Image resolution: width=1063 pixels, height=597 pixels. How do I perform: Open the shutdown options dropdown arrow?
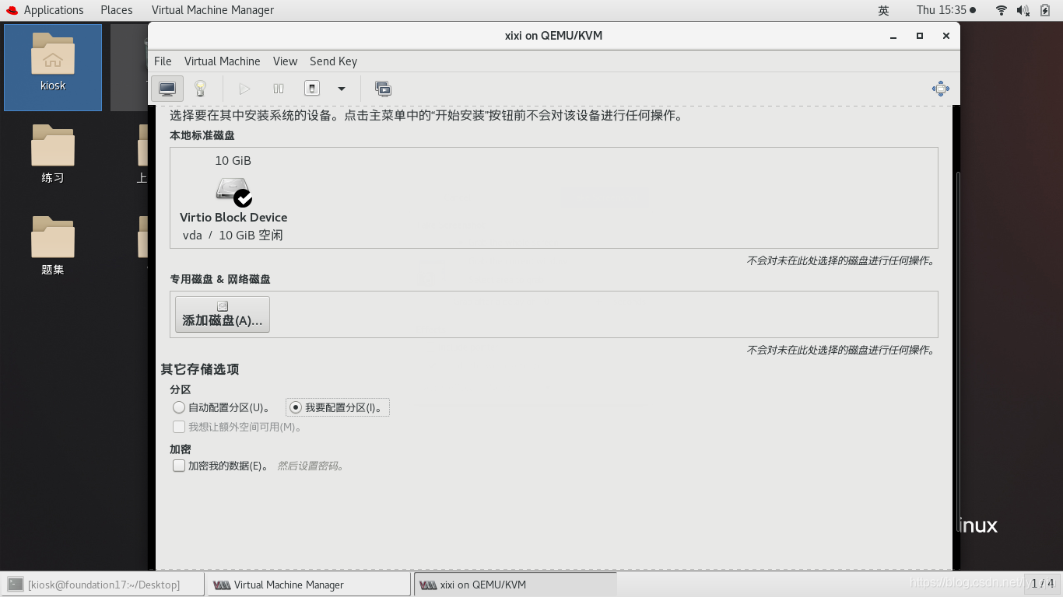(341, 89)
